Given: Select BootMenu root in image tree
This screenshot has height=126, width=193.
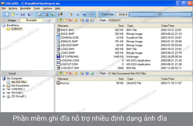Looking at the screenshot, I should (13, 25).
